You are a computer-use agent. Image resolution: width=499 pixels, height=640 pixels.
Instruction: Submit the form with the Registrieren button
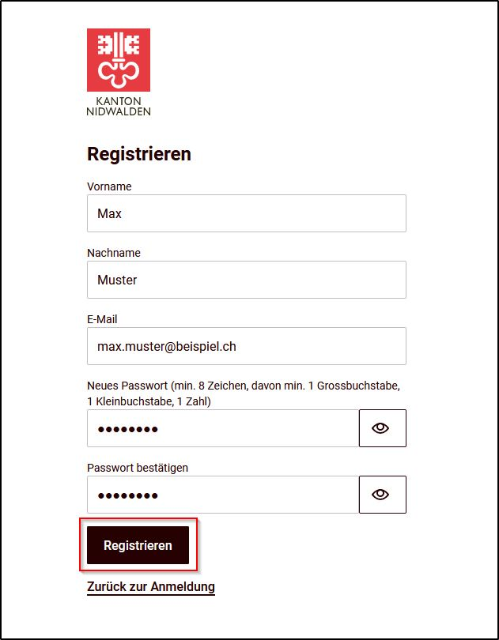click(138, 545)
